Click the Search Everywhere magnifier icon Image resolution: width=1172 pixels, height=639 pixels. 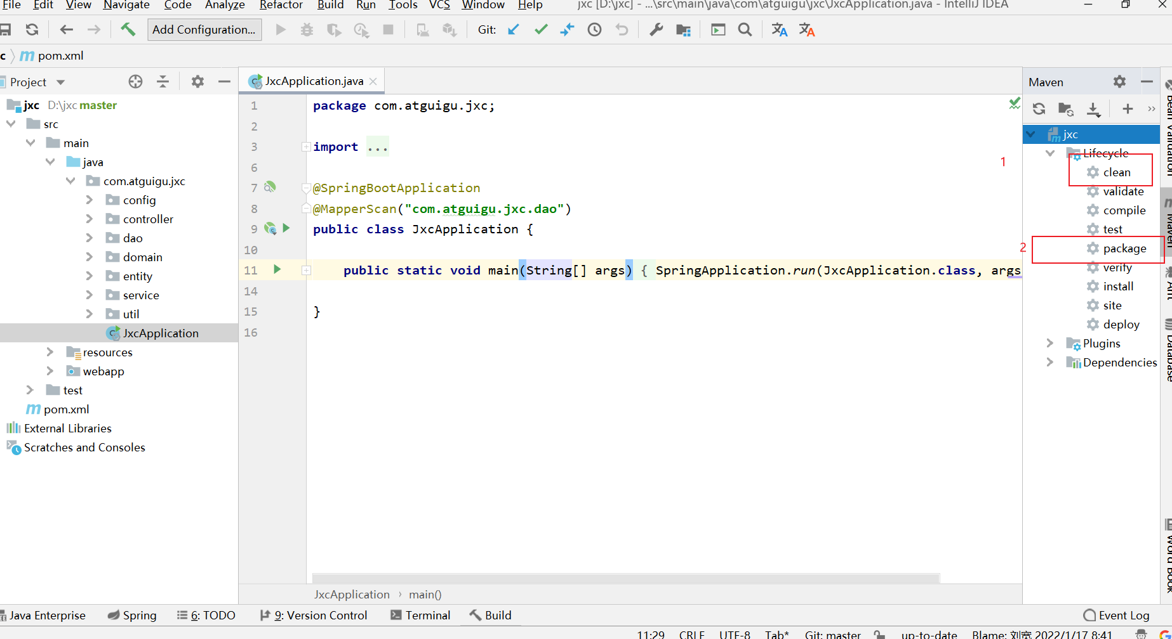click(x=745, y=30)
